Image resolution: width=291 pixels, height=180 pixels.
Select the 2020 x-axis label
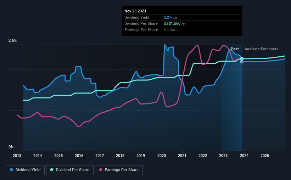tap(162, 156)
